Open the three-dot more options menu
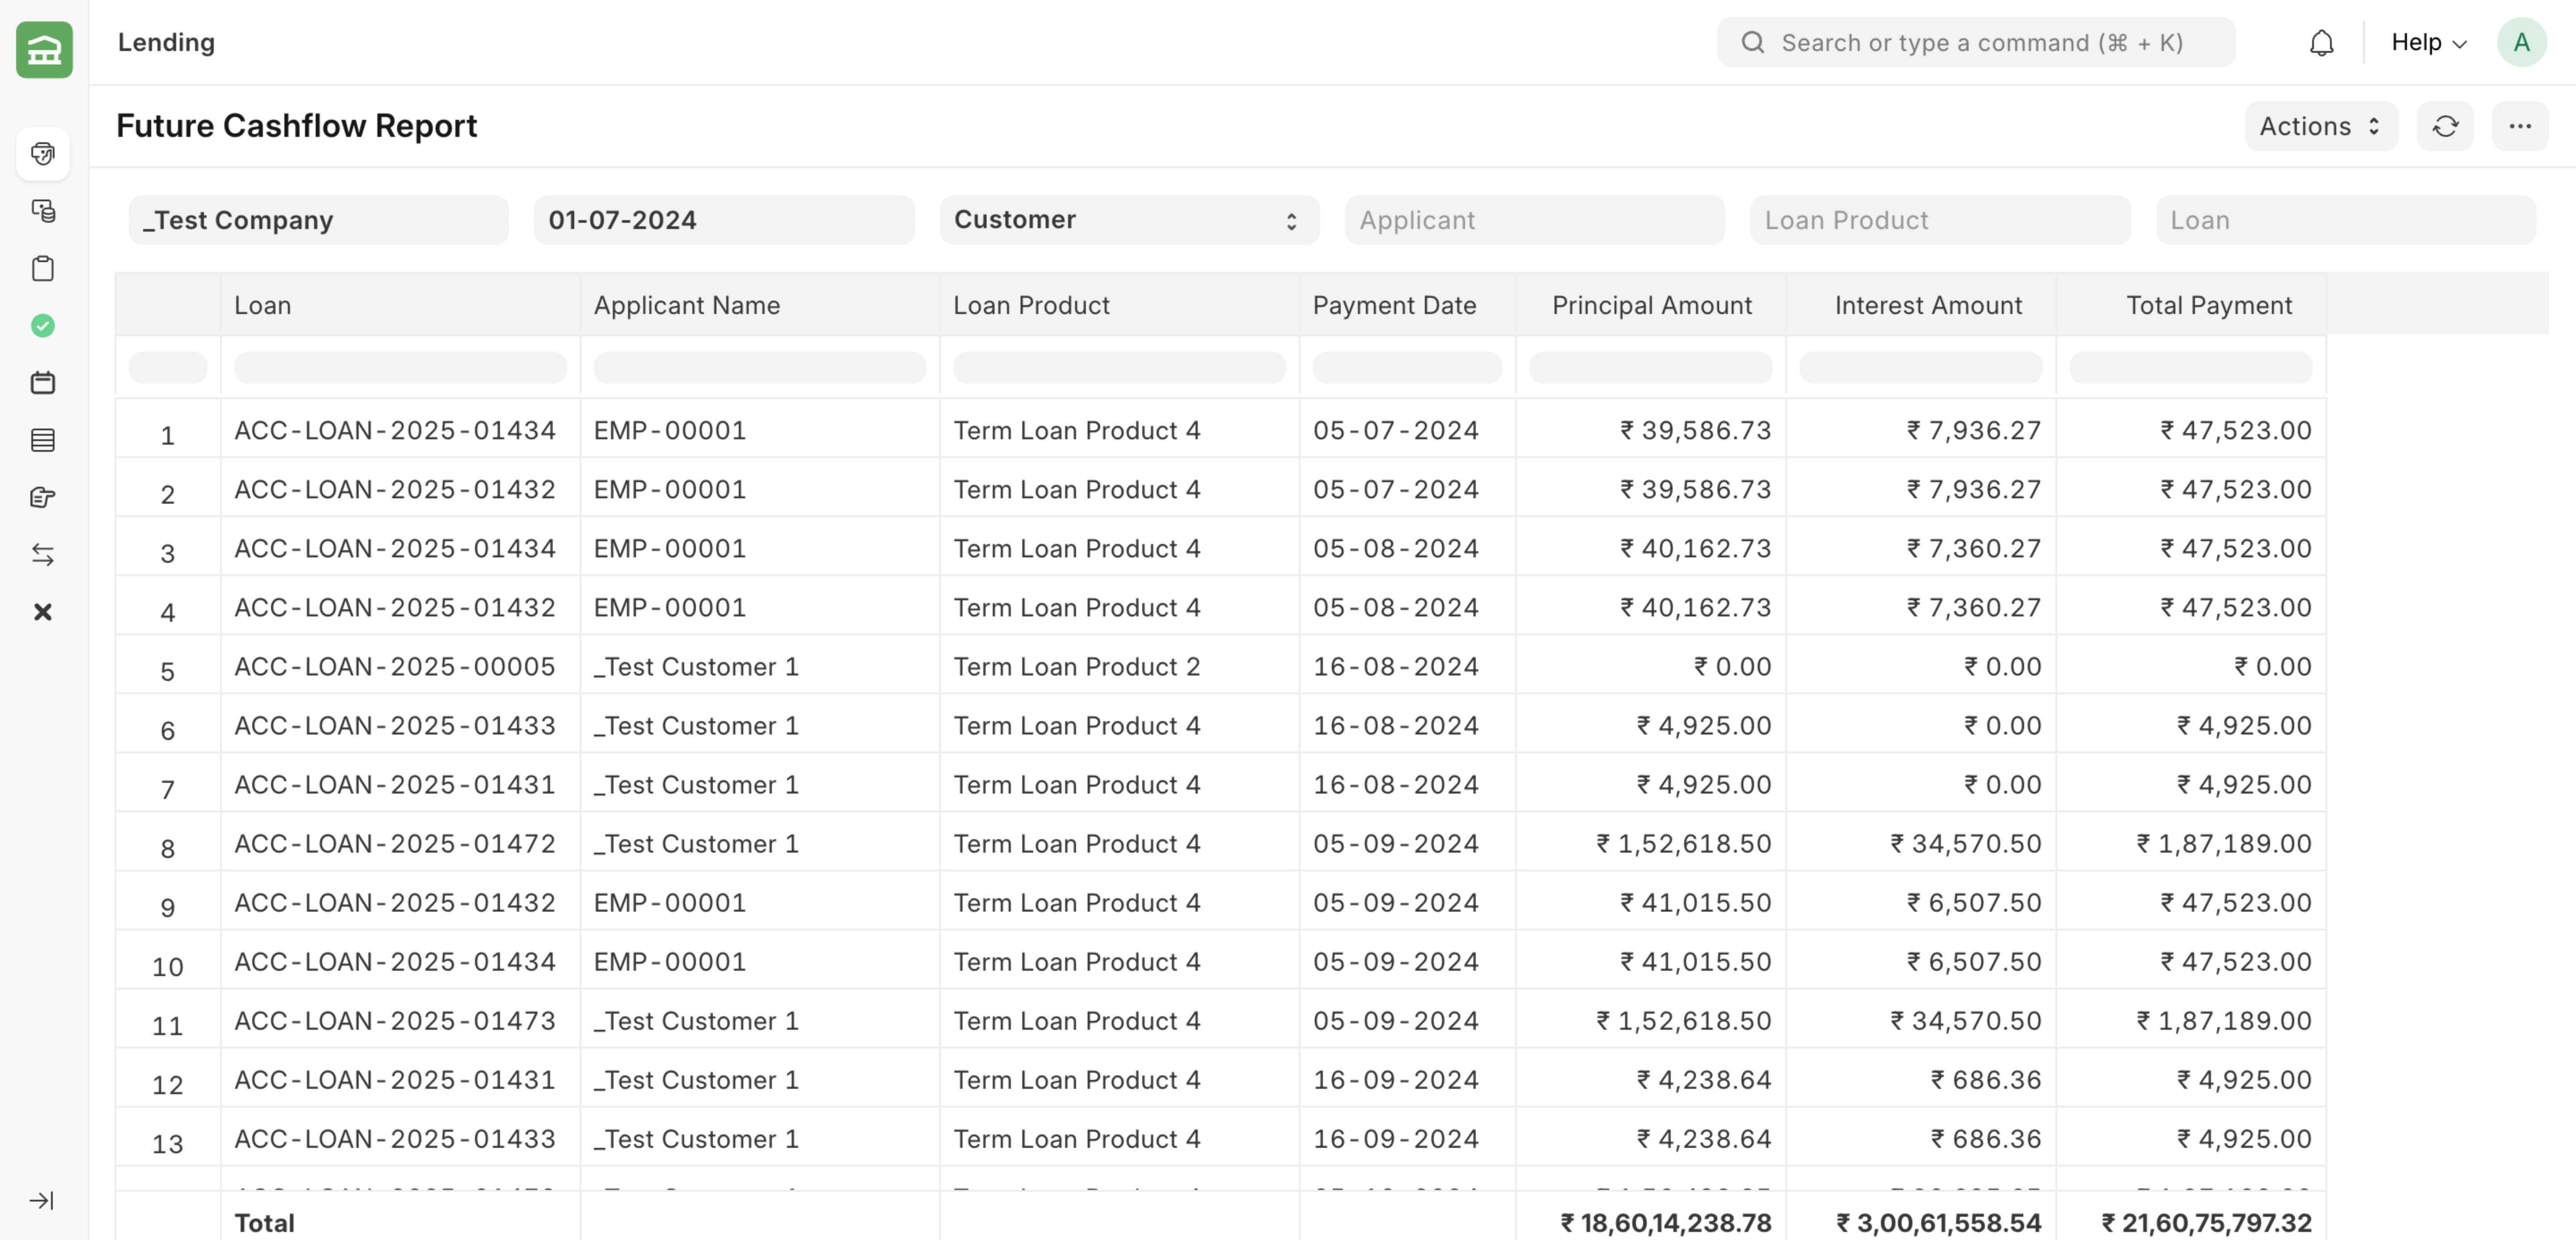 [x=2520, y=126]
